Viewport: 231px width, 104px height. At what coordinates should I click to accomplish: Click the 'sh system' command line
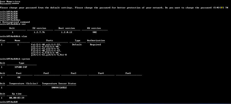[x=15, y=59]
